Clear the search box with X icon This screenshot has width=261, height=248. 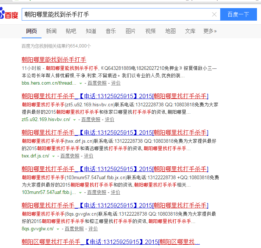pyautogui.click(x=214, y=14)
